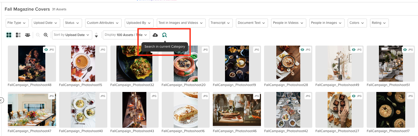Viewport: 418px width, 136px height.
Task: Toggle eye icon on FallCampaign_Photoshoot51
Action: (x=405, y=49)
